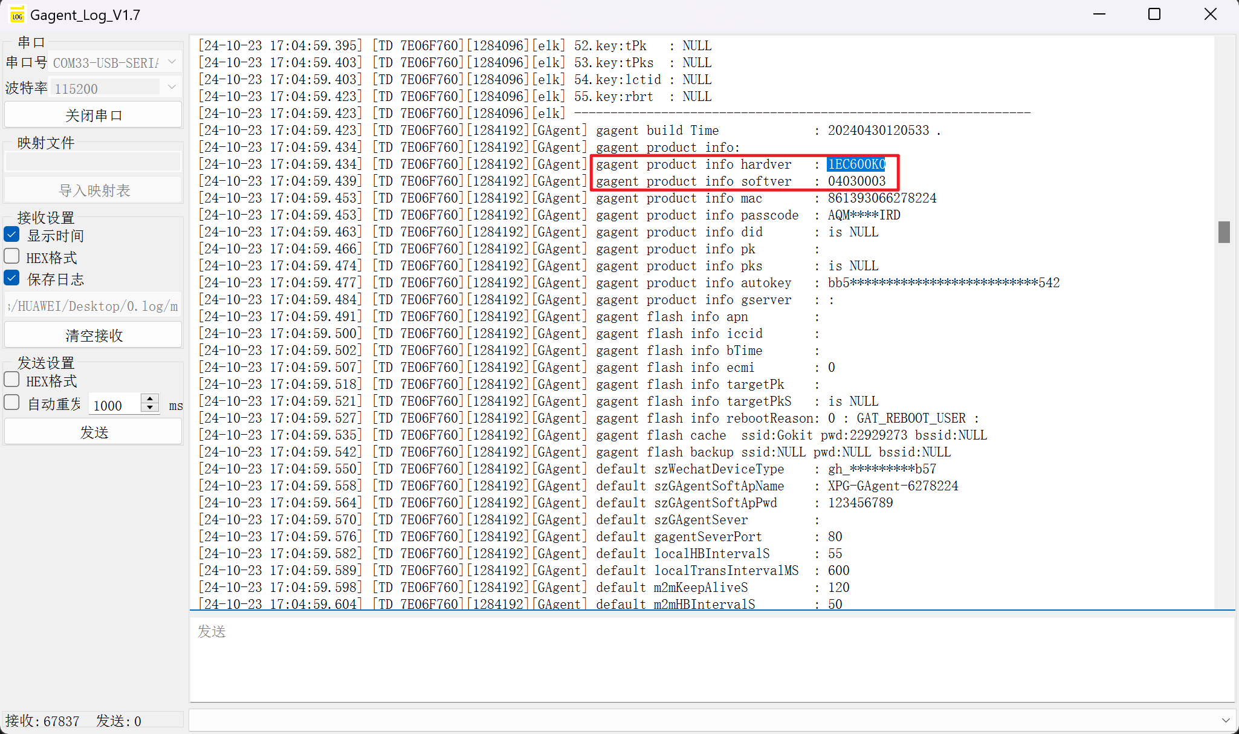Close the Gagent_Log window
The image size is (1239, 734).
[x=1210, y=15]
